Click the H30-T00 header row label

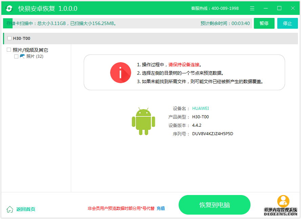[x=21, y=38]
